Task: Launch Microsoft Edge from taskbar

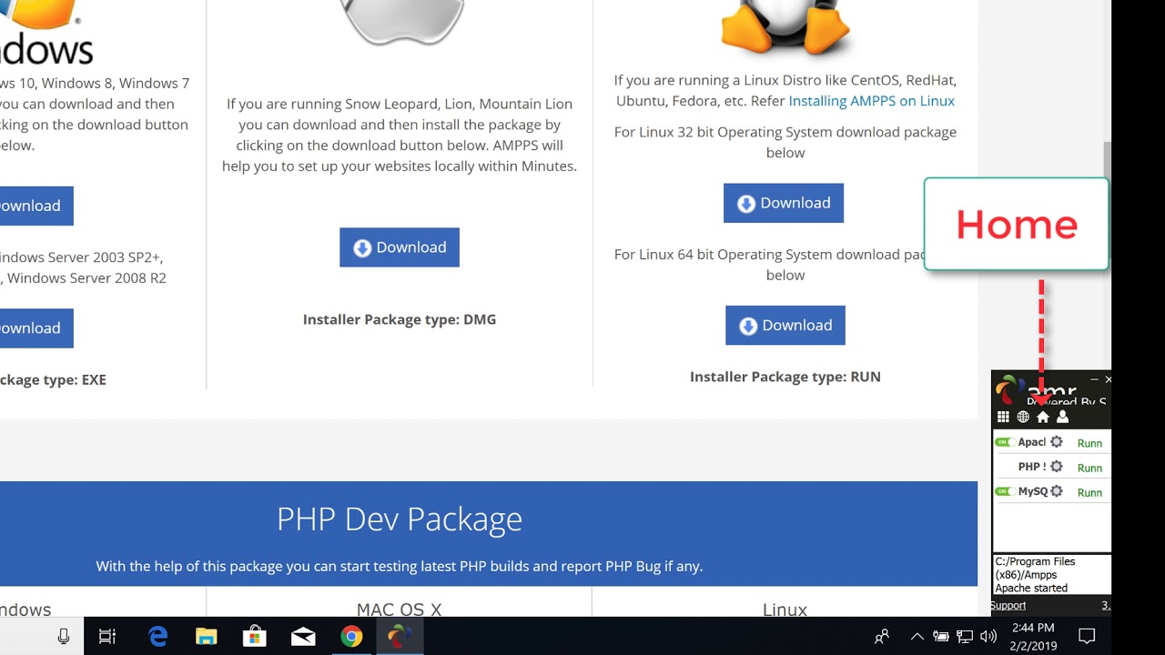Action: coord(158,637)
